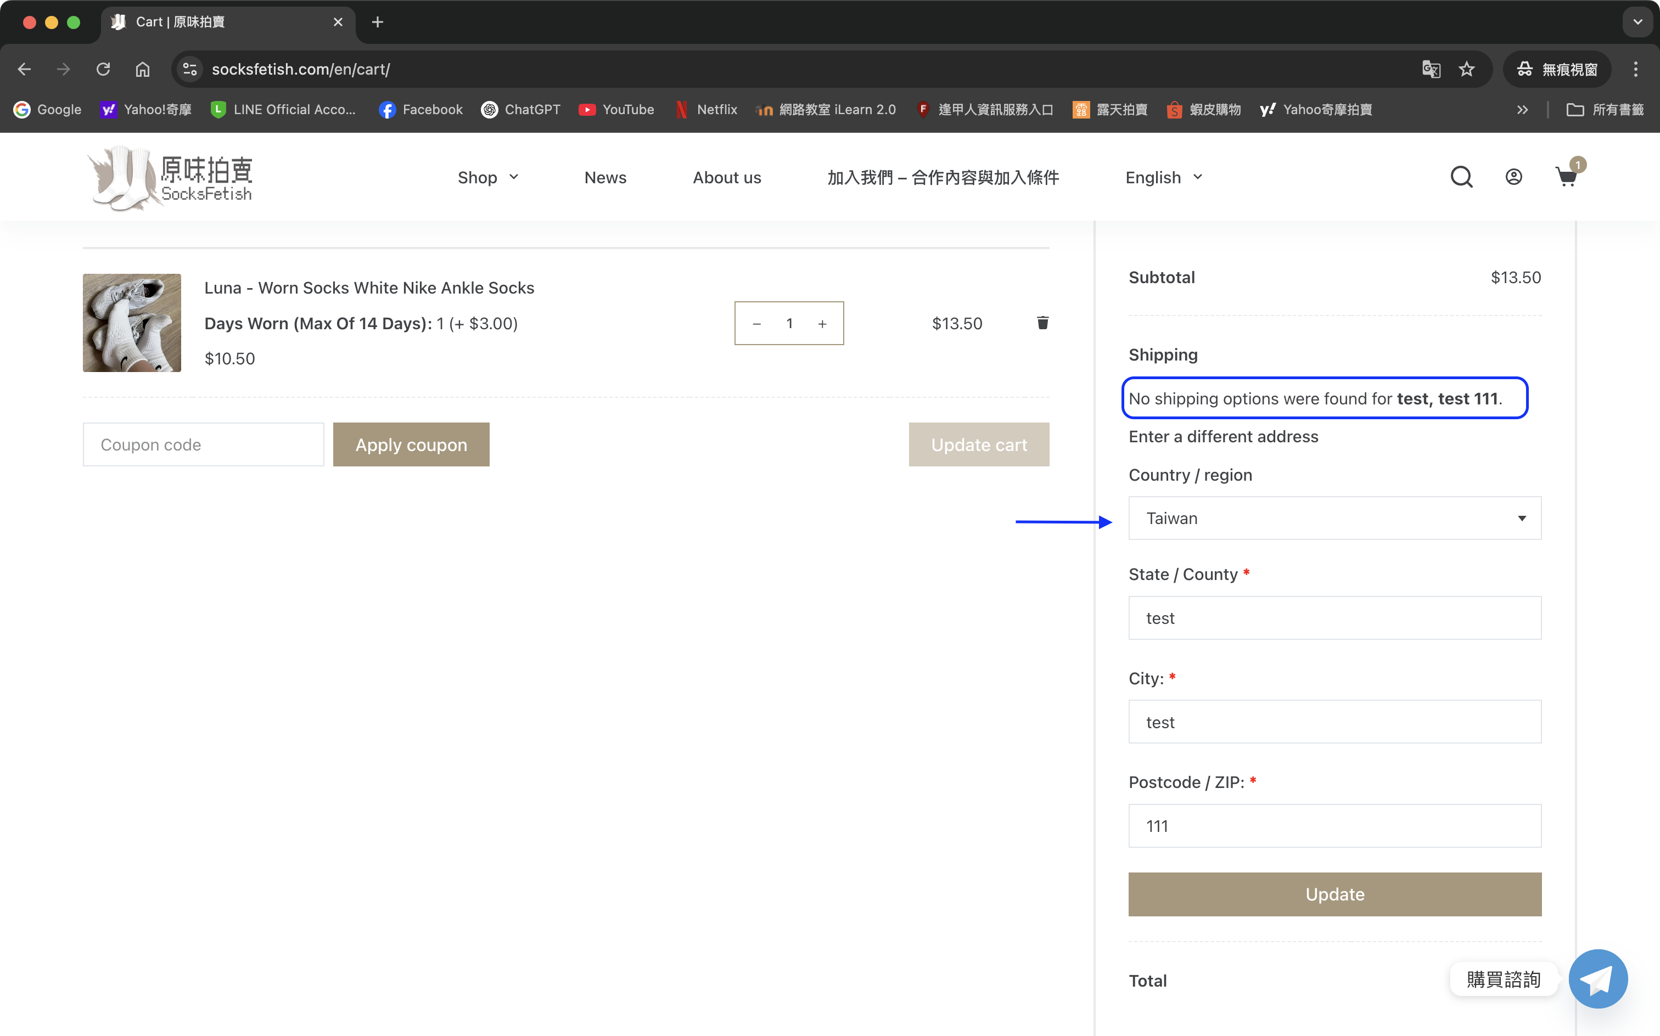The image size is (1660, 1036).
Task: Open the user account icon
Action: tap(1513, 177)
